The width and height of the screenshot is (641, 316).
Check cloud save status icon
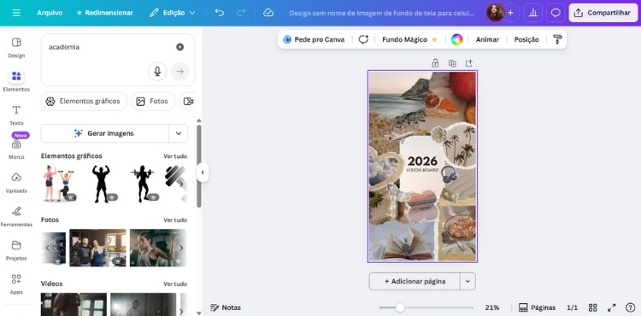[x=268, y=13]
